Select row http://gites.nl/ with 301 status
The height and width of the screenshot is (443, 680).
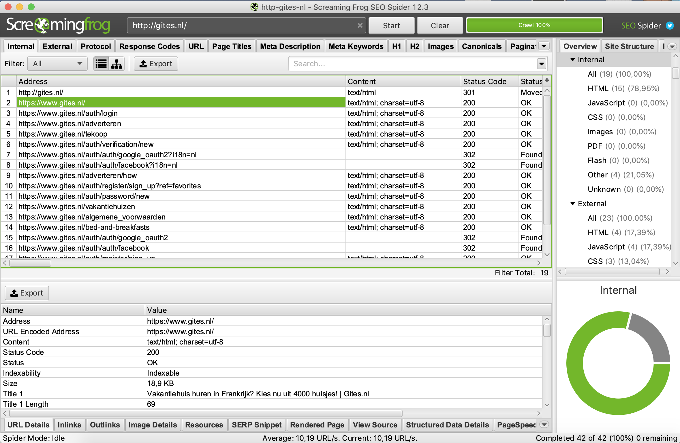tap(272, 92)
